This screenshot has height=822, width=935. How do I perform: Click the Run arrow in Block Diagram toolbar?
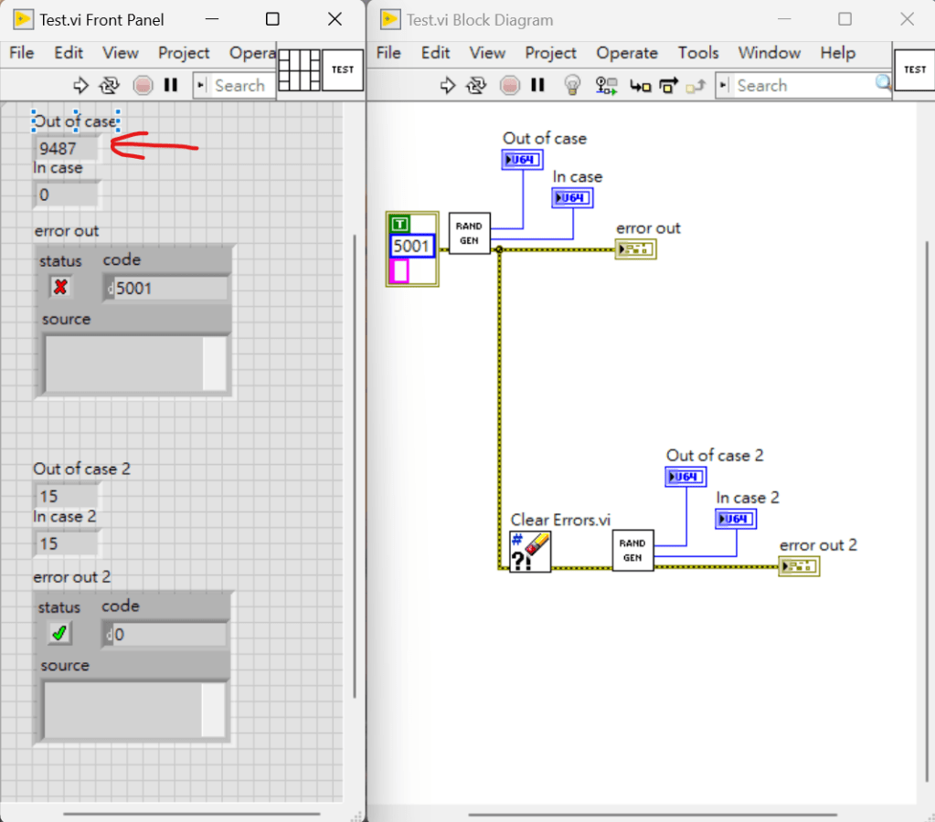point(447,86)
